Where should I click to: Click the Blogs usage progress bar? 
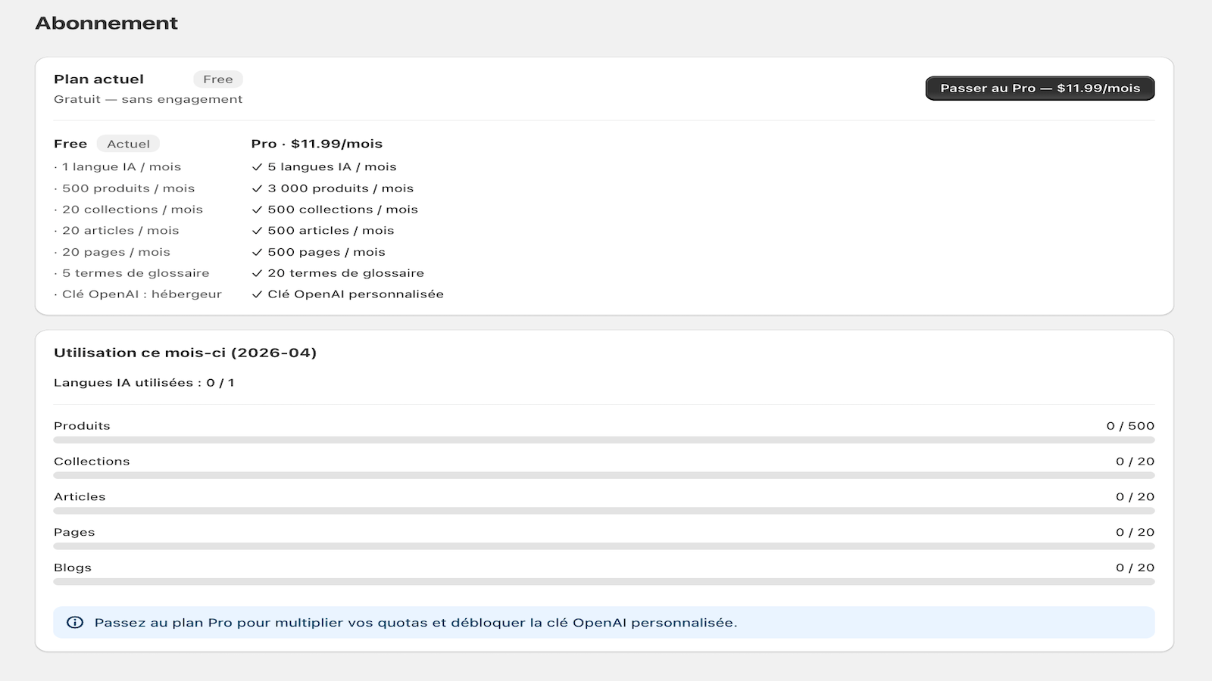click(x=604, y=582)
